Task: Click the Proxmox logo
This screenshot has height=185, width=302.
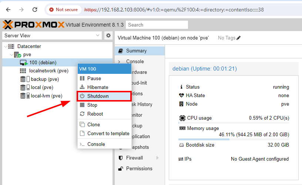Action: pos(33,25)
